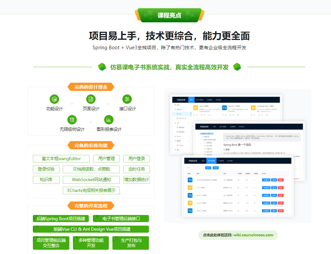331x254 pixels.
Task: Open the wiki.courseimooc.com project link
Action: pos(253,235)
